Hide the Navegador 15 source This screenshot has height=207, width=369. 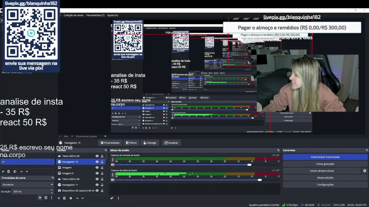(x=97, y=162)
